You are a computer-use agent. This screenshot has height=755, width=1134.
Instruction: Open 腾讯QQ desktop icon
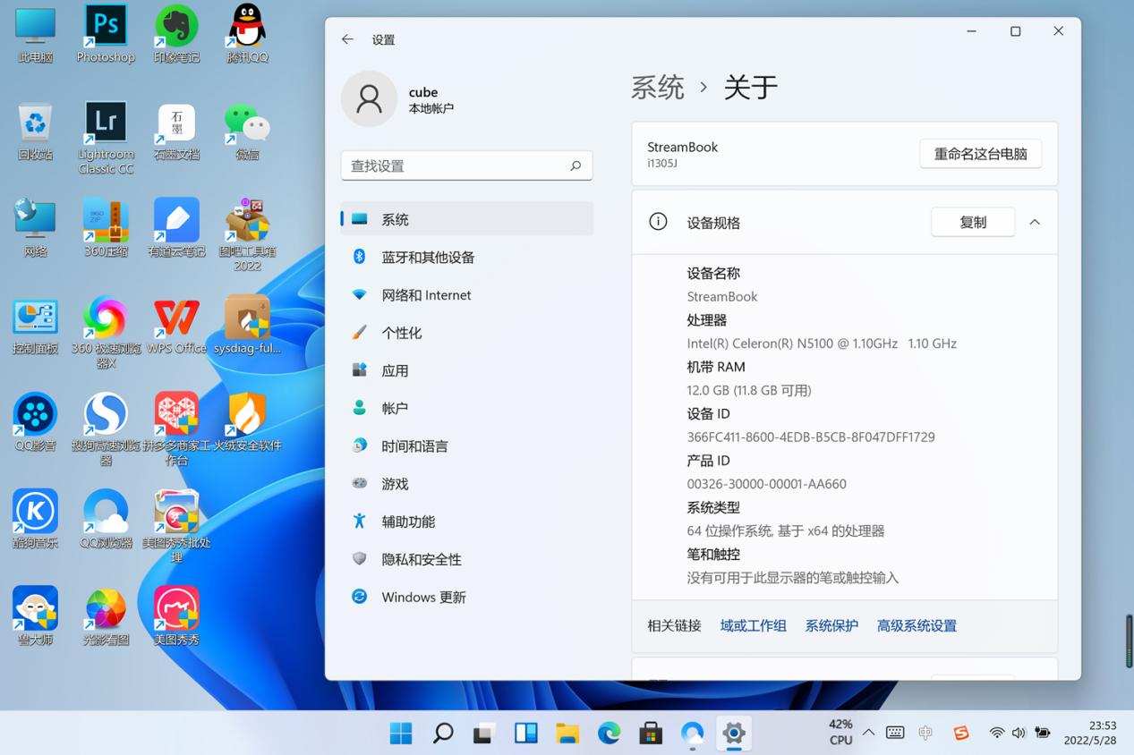[247, 34]
